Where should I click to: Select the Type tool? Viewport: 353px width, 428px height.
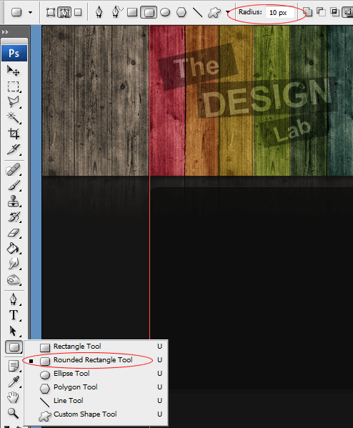[14, 315]
